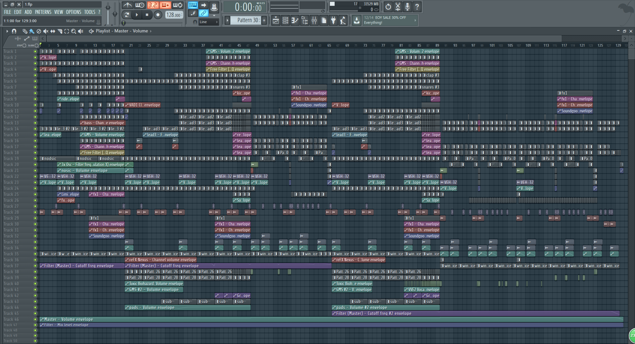Enable the STEP checkbox
The width and height of the screenshot is (635, 344).
pyautogui.click(x=24, y=46)
